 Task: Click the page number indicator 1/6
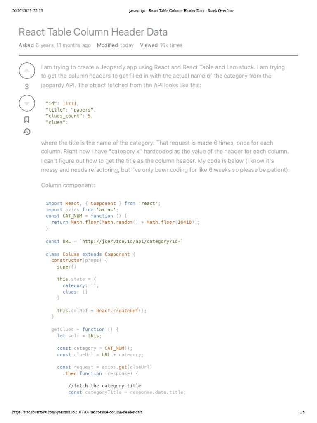pos(301,412)
